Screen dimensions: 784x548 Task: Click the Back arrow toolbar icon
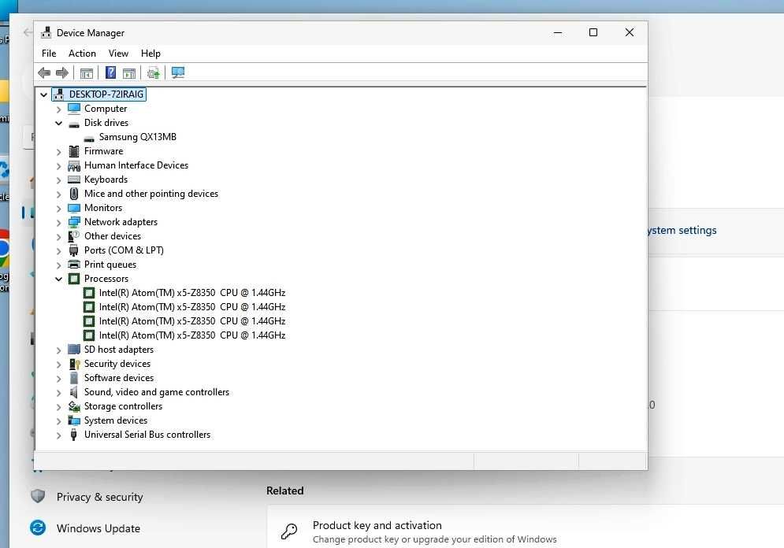[44, 73]
